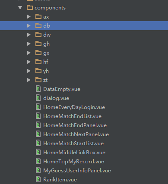Click the ax folder icon
Viewport: 168px width, 184px height.
38,16
